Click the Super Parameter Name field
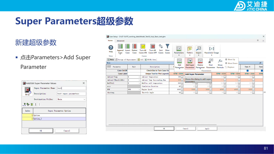 [x=71, y=88]
